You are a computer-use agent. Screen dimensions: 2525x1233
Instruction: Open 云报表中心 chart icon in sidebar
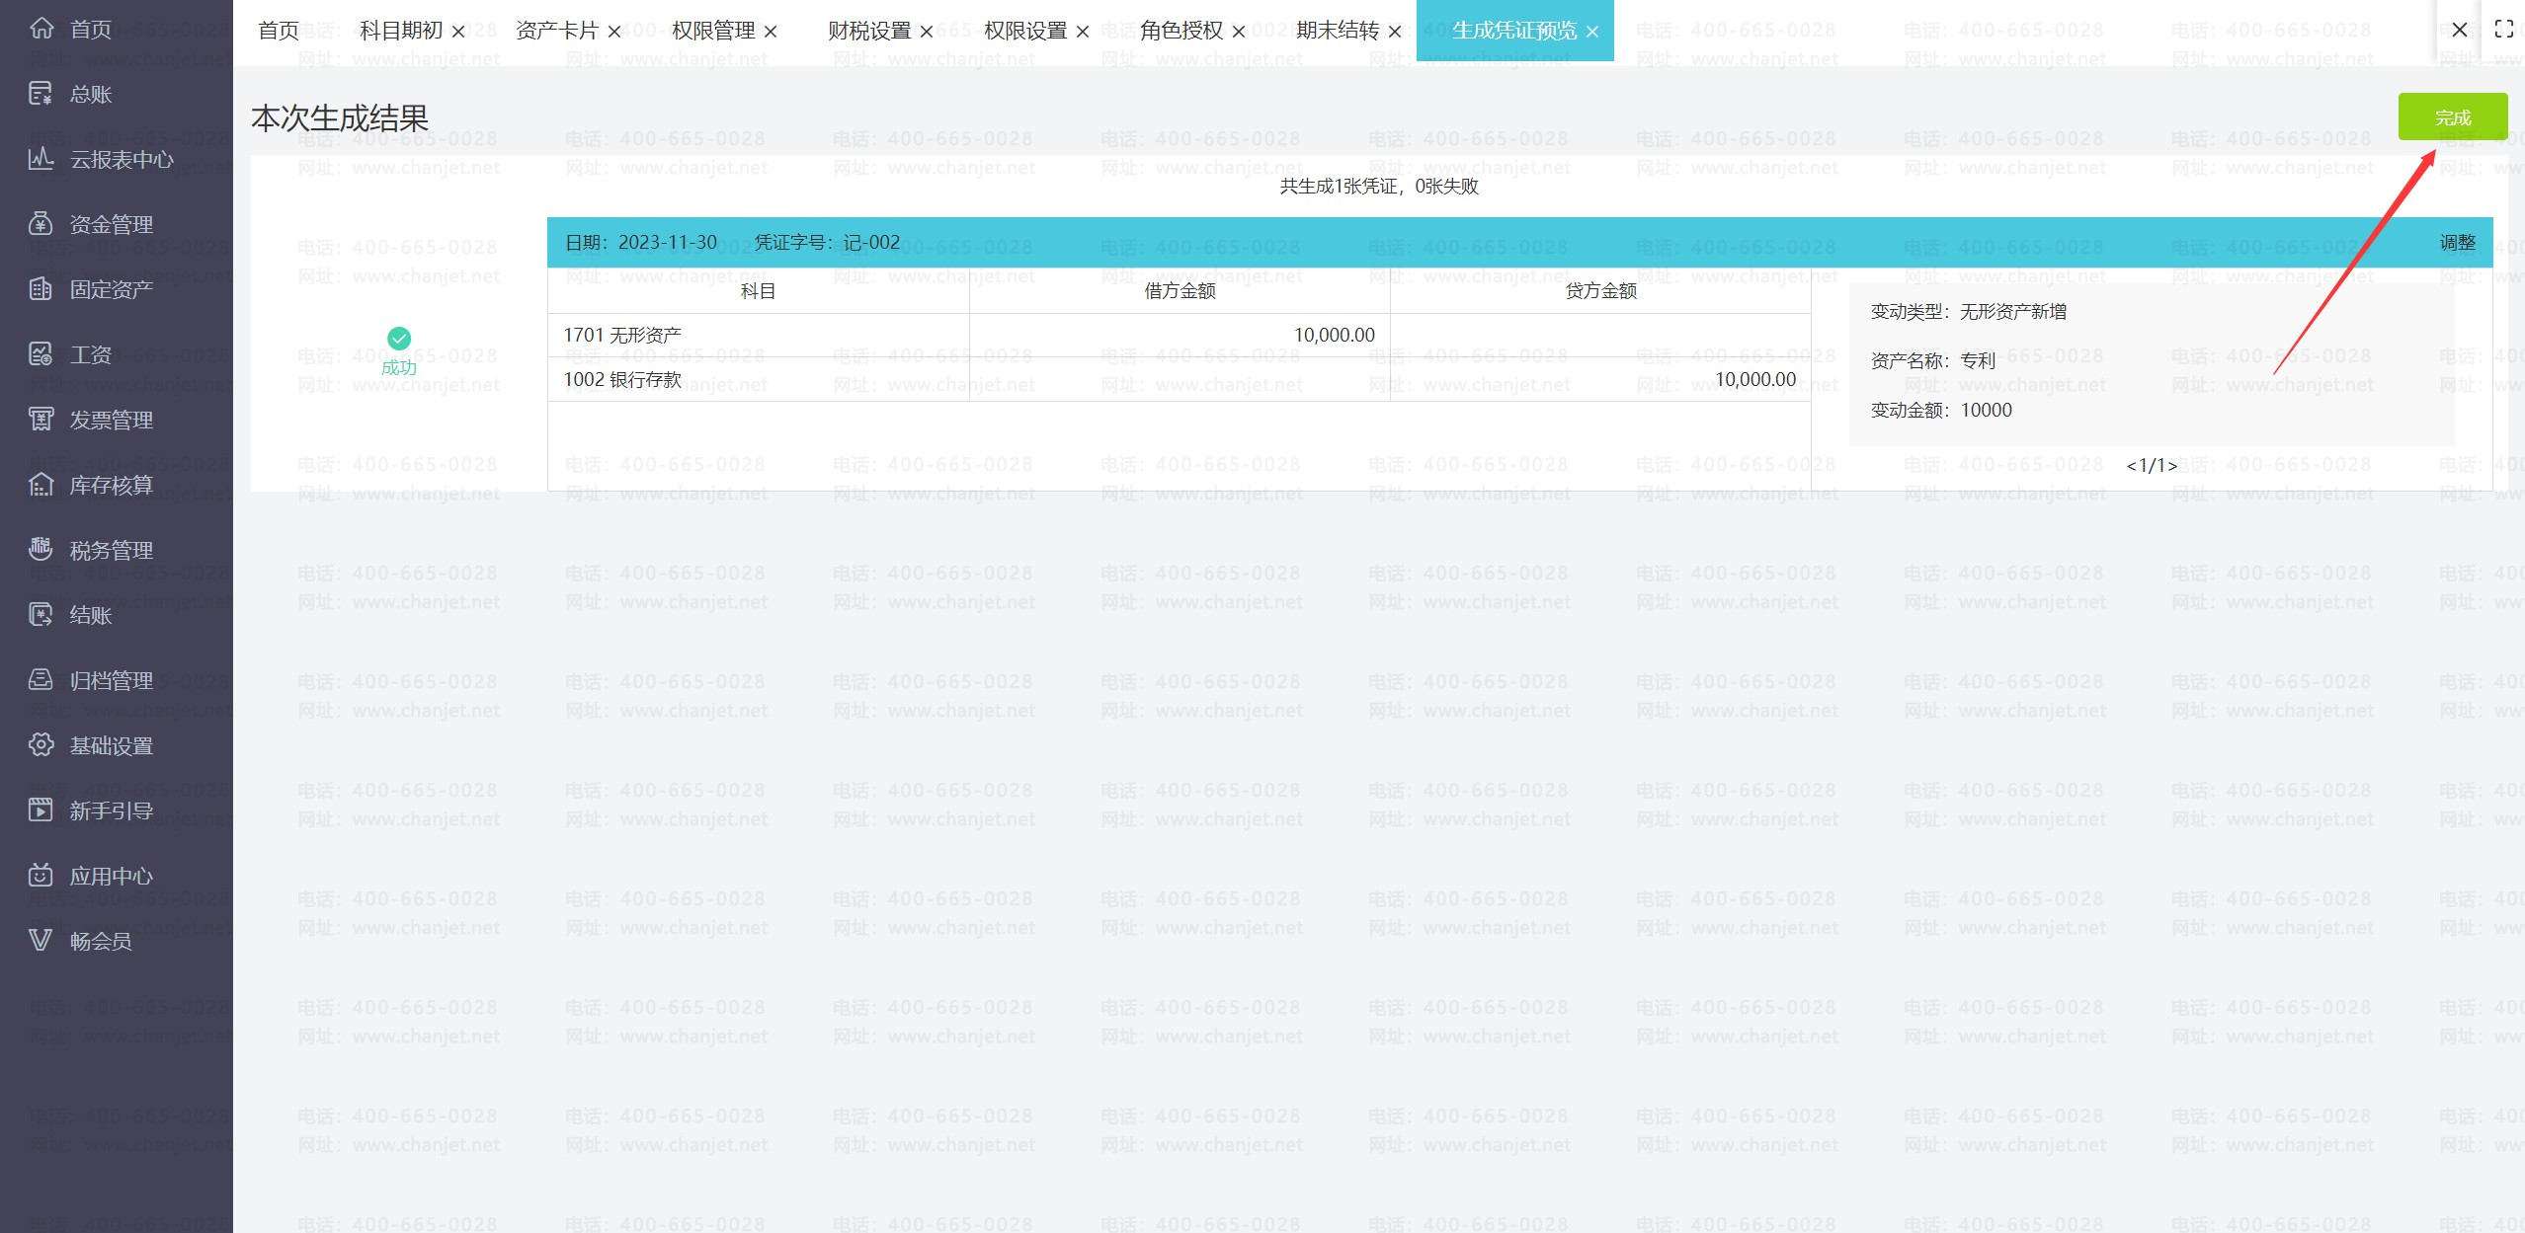(41, 159)
